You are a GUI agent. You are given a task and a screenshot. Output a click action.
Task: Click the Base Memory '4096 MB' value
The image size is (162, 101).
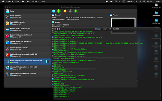(x=66, y=25)
